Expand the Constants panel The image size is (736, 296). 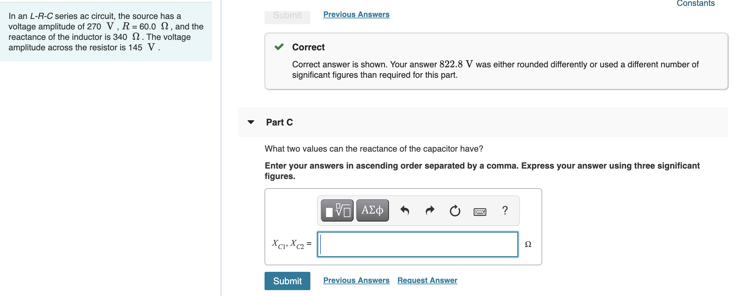pos(695,4)
